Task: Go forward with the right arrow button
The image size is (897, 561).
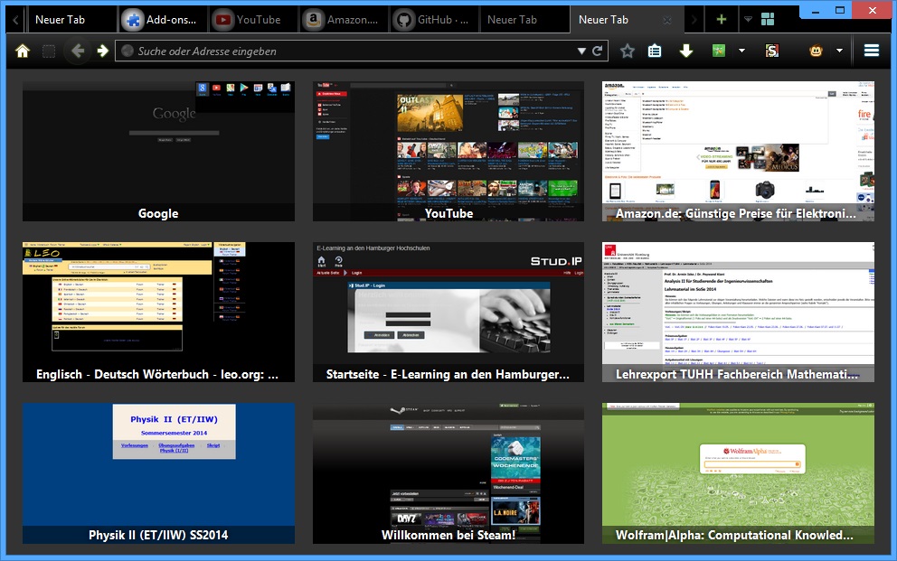Action: [103, 51]
